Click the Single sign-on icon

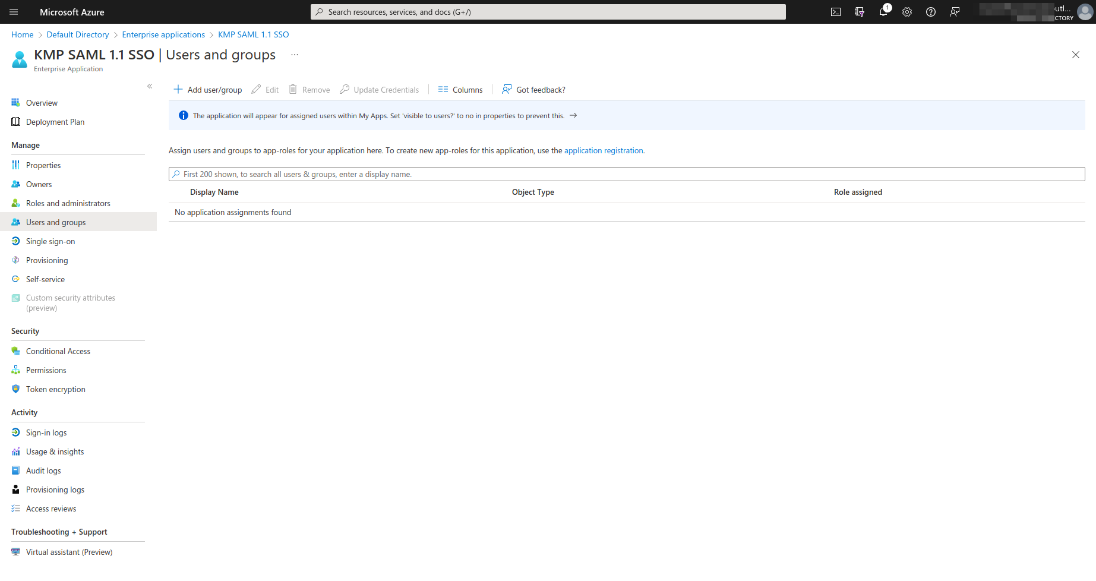[16, 241]
